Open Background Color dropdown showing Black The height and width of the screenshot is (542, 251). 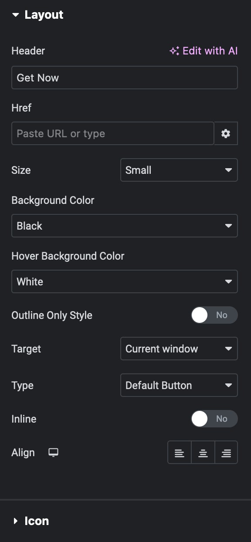tap(125, 226)
